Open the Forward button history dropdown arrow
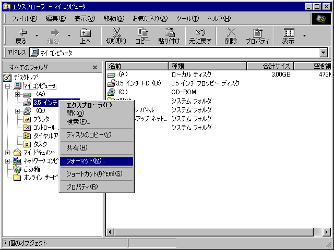Image resolution: width=334 pixels, height=250 pixels. click(x=69, y=35)
